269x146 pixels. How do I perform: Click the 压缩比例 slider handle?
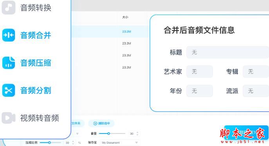[49, 142]
